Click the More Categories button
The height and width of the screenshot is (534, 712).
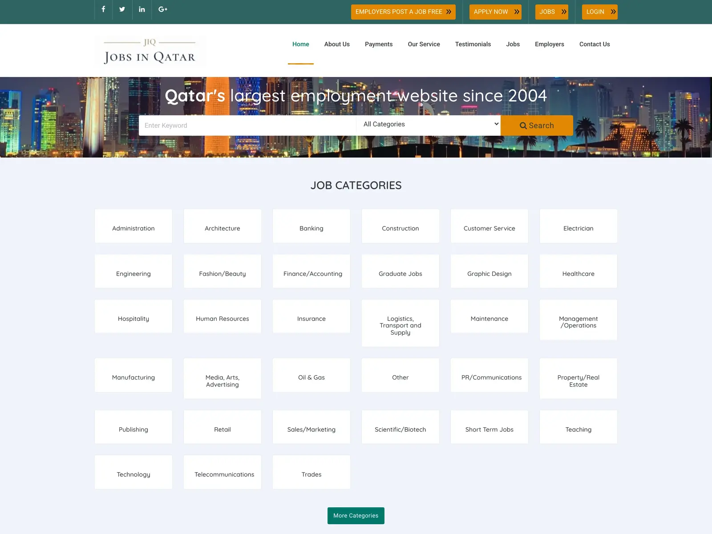pyautogui.click(x=356, y=516)
